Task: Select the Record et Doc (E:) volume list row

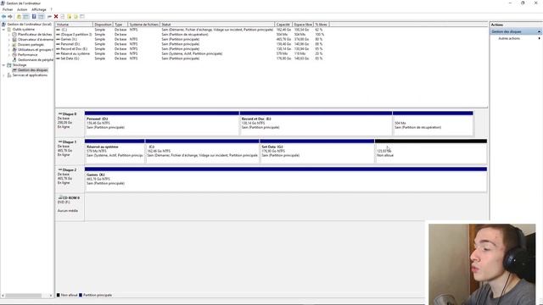Action: coord(192,49)
